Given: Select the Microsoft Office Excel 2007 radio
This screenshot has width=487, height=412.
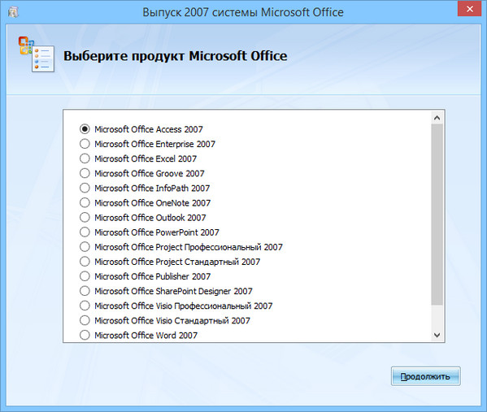Looking at the screenshot, I should click(x=85, y=158).
